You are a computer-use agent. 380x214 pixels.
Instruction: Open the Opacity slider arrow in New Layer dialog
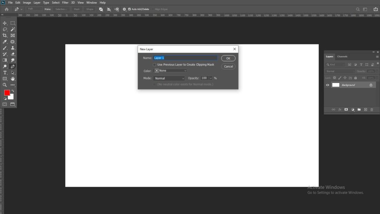point(211,78)
